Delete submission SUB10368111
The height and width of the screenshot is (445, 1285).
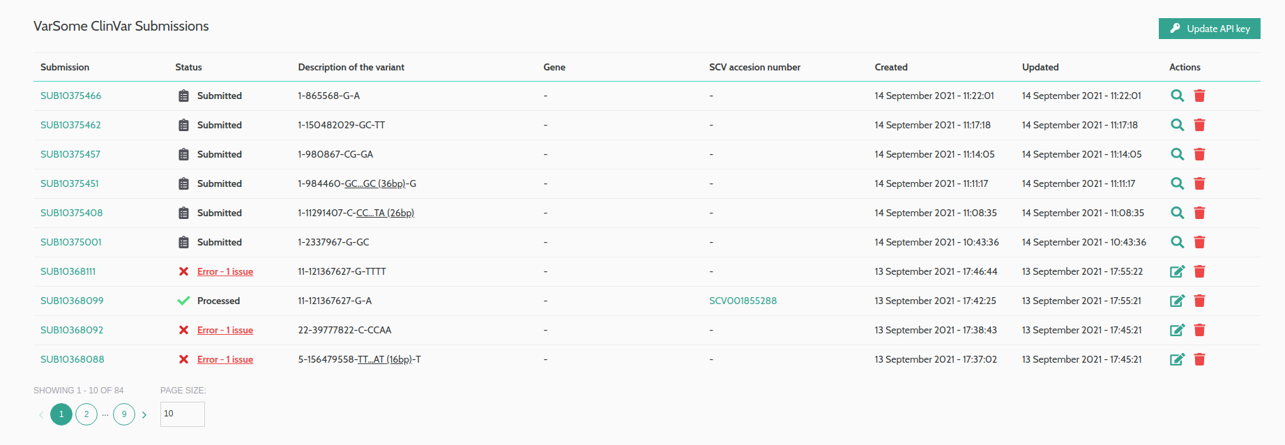[1199, 271]
